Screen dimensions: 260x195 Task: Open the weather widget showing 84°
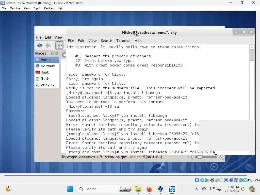[x=9, y=189]
